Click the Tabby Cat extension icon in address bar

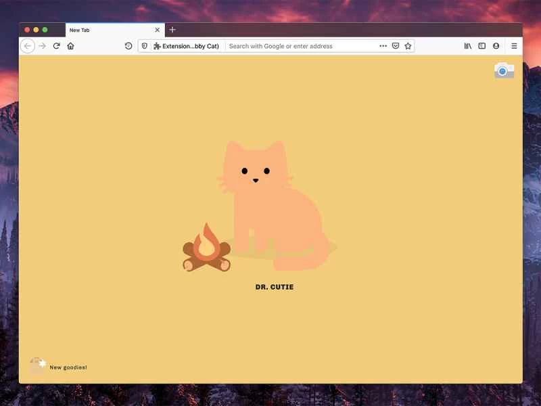pos(157,46)
